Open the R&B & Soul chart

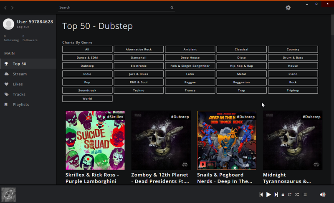click(139, 82)
